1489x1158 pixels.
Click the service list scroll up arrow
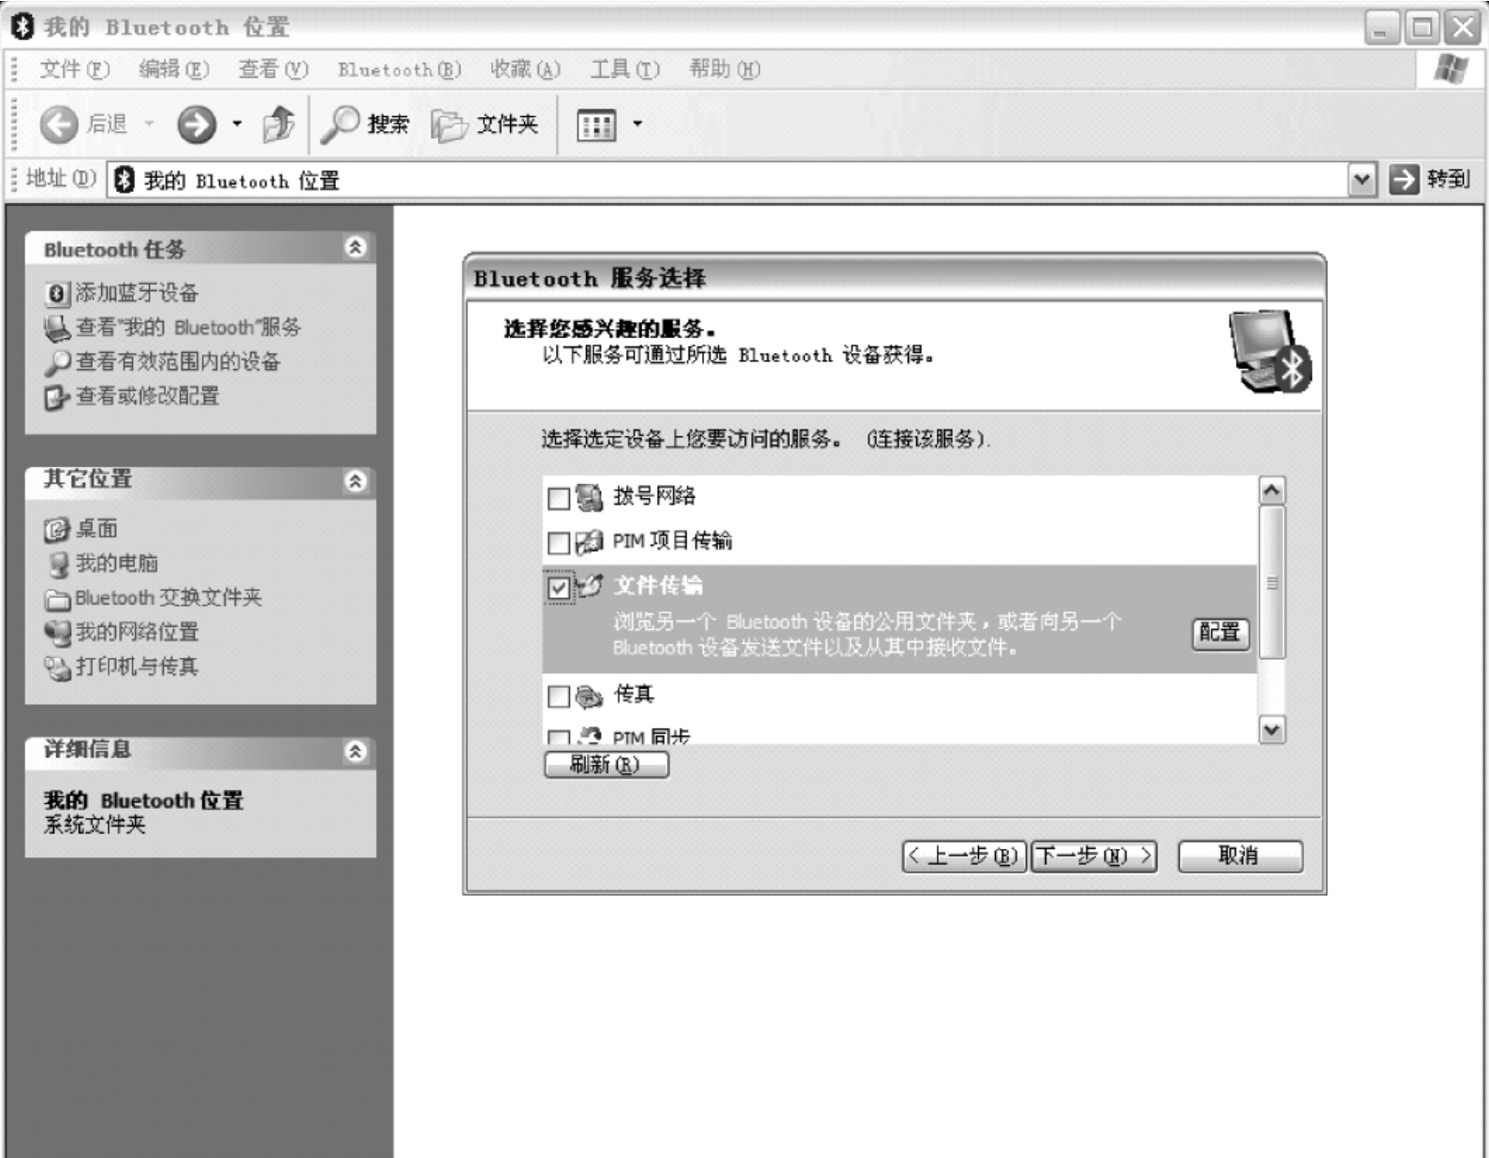pyautogui.click(x=1272, y=491)
